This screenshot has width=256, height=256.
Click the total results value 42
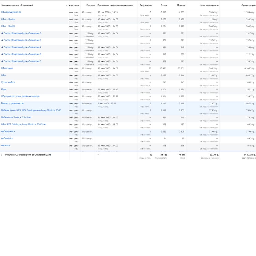(151, 155)
